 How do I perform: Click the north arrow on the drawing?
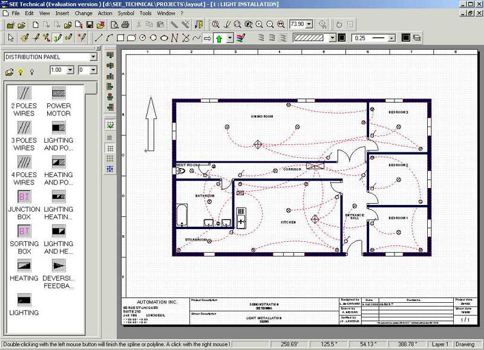(151, 124)
